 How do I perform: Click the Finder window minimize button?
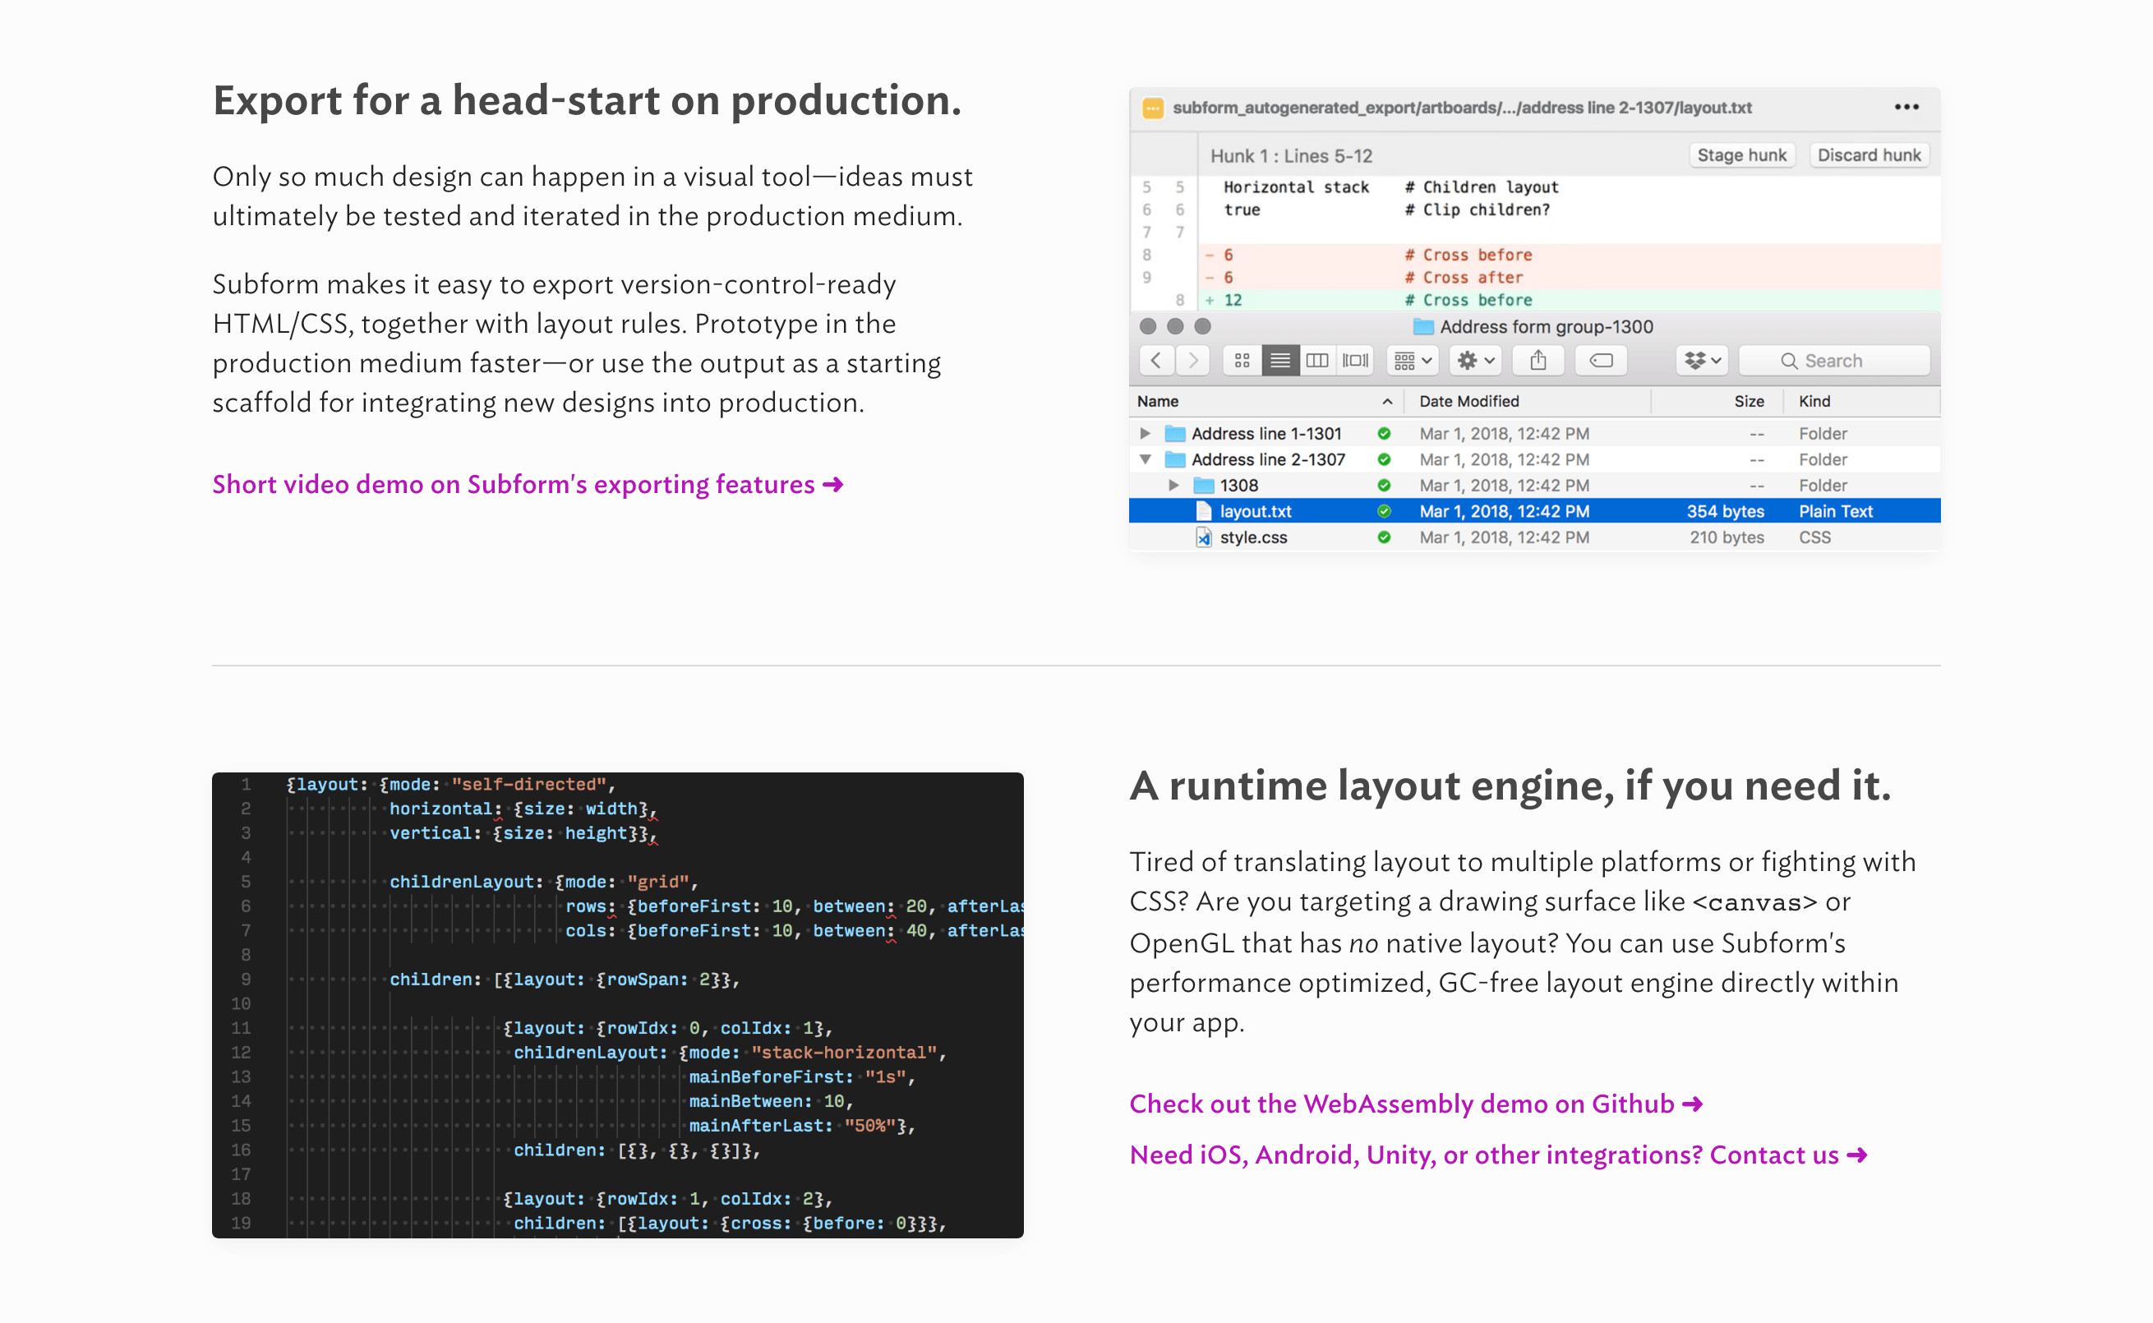pos(1175,326)
